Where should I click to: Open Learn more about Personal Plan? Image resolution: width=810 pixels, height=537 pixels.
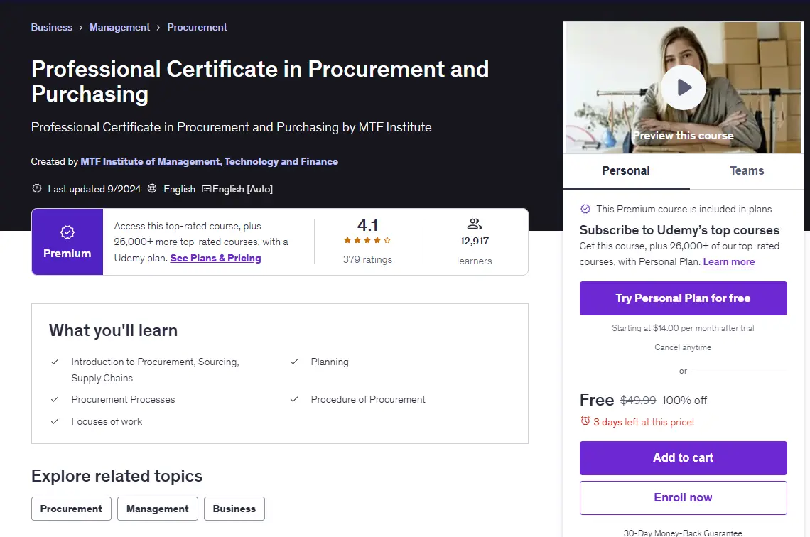point(729,262)
